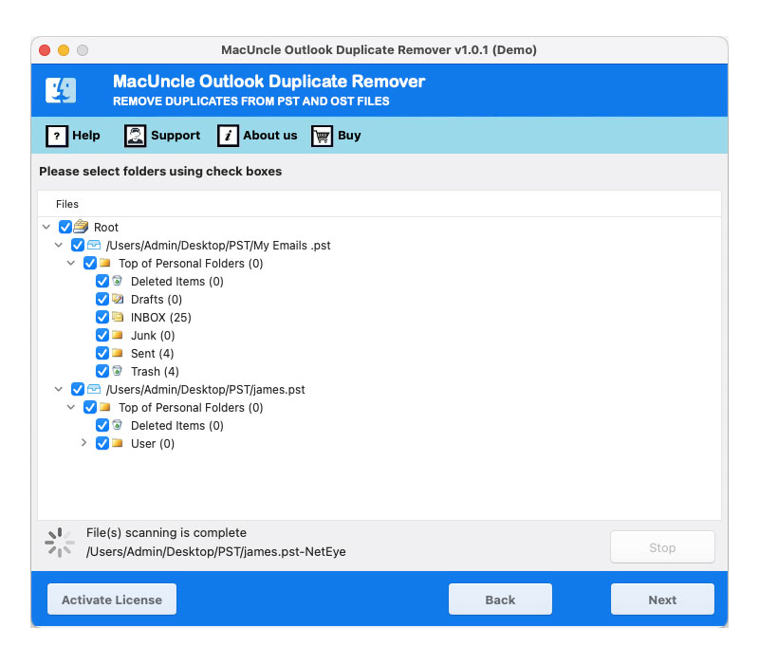
Task: Open the About us menu item
Action: pos(257,136)
